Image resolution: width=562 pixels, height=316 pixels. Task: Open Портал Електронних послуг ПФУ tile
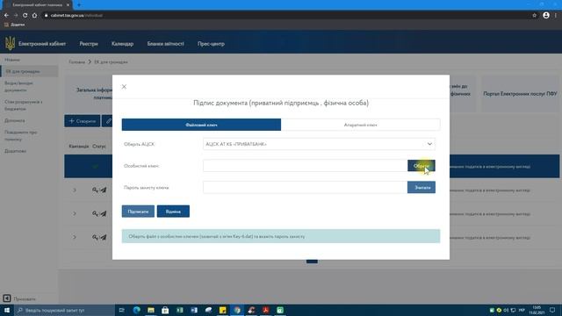click(520, 94)
